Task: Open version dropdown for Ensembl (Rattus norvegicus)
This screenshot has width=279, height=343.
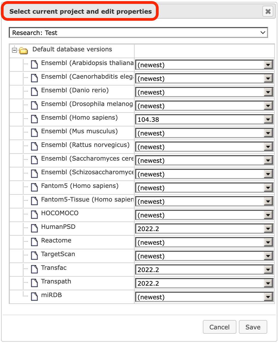Action: [x=204, y=147]
